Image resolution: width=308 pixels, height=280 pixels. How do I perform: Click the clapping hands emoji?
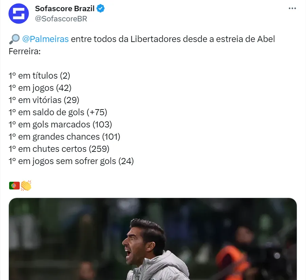pos(26,186)
